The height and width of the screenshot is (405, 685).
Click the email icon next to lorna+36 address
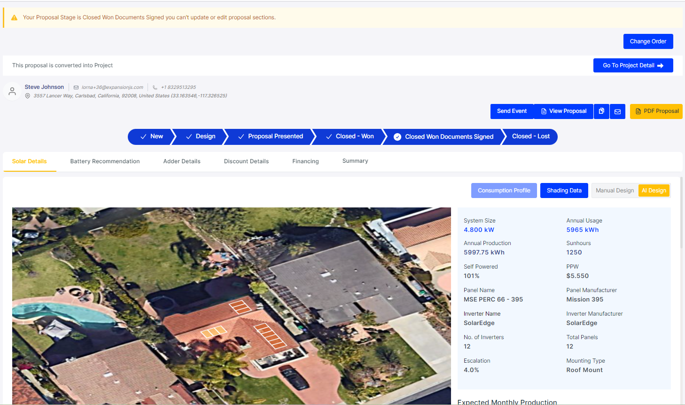pyautogui.click(x=76, y=87)
